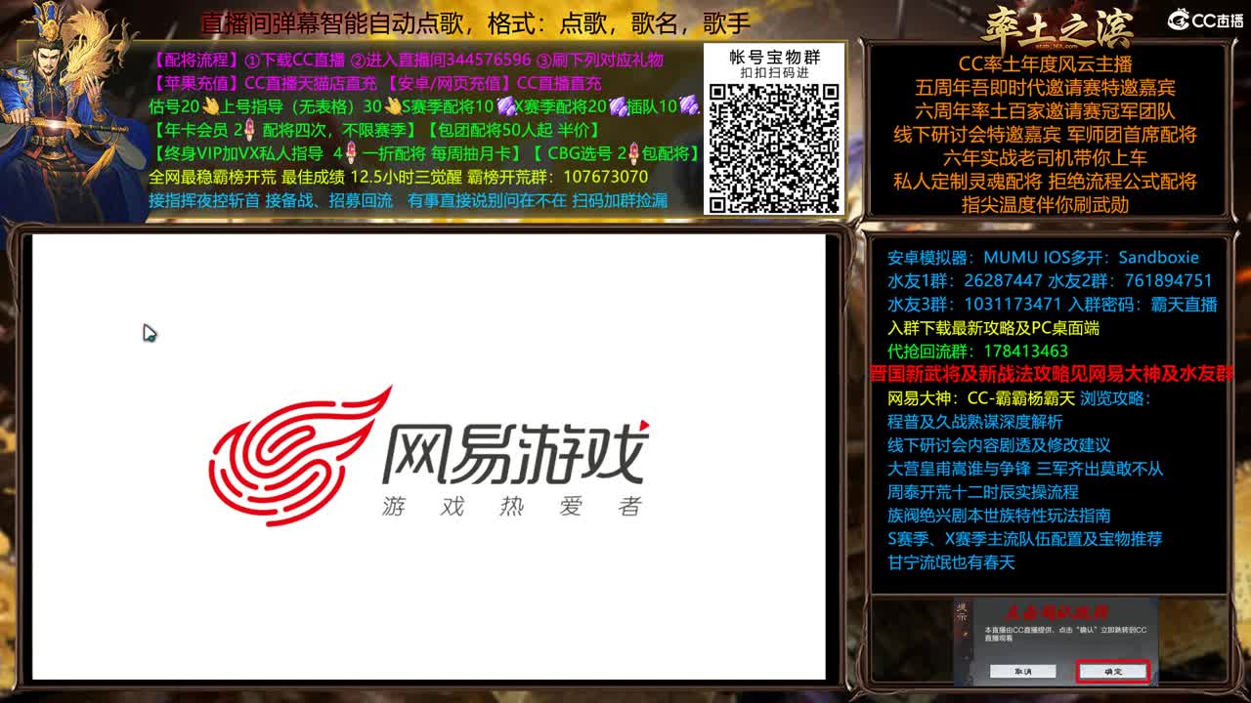Click the 代抢回流群：178413463 line
Viewport: 1251px width, 703px height.
pos(977,351)
